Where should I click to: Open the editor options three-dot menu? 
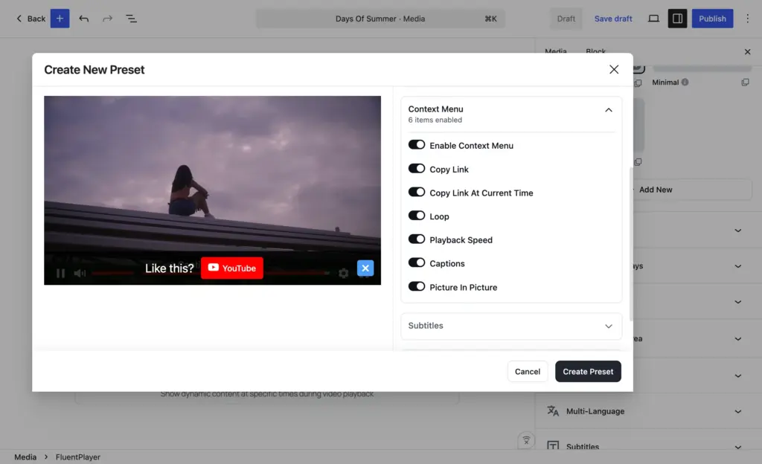[x=747, y=19]
